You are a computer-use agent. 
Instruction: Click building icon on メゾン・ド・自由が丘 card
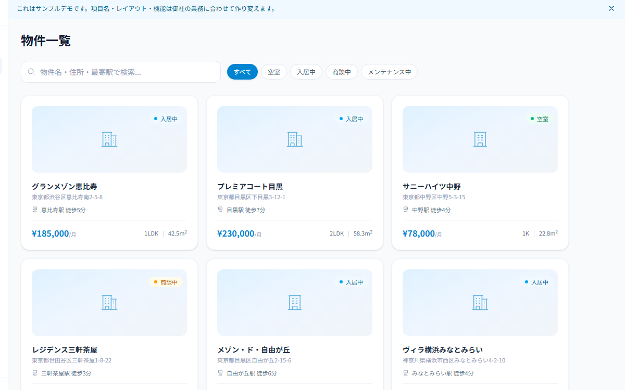(295, 303)
